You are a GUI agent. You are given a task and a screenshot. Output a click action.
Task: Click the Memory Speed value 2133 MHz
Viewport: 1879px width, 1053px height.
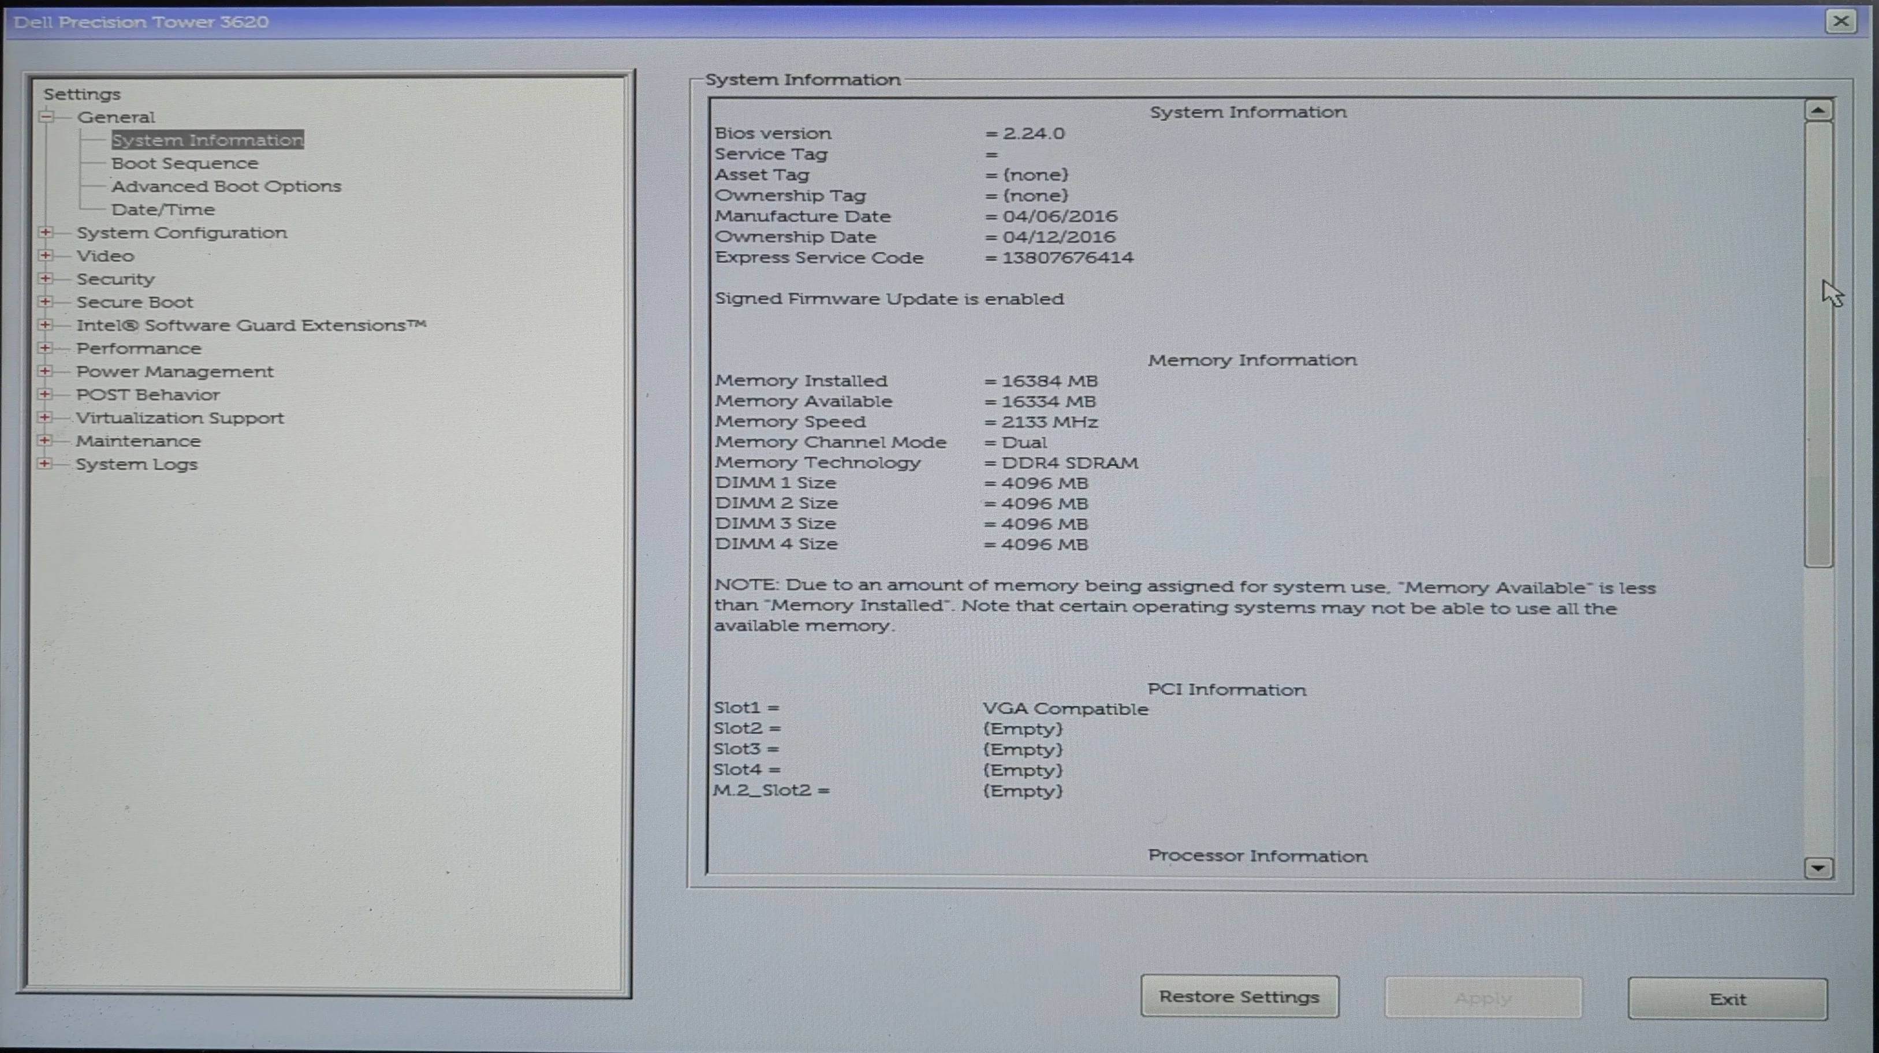1050,422
